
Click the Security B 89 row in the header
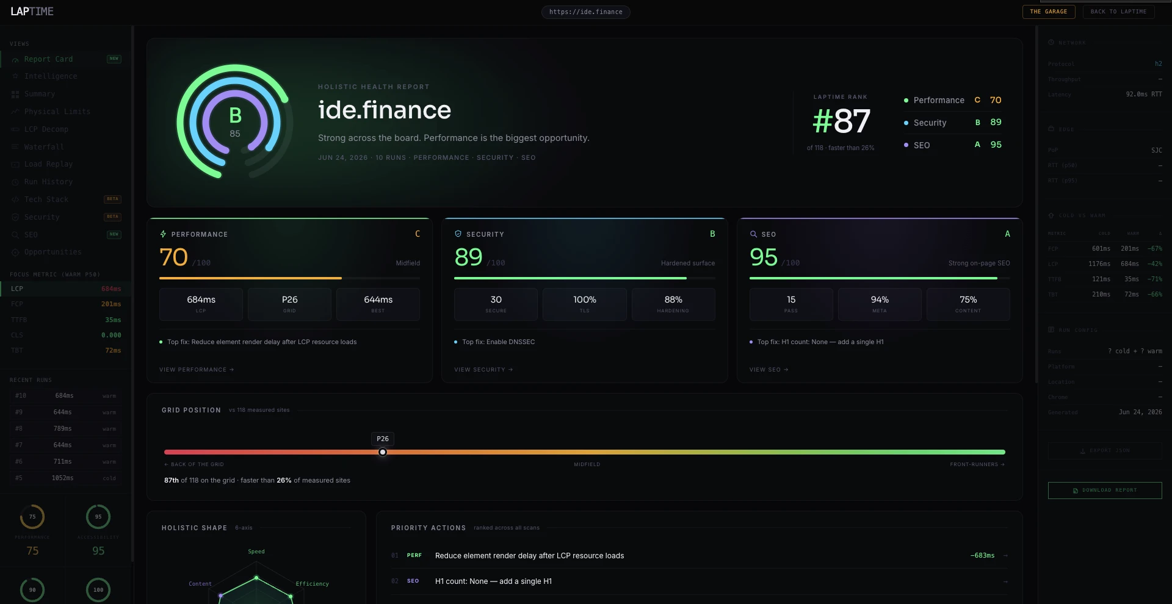(x=953, y=123)
